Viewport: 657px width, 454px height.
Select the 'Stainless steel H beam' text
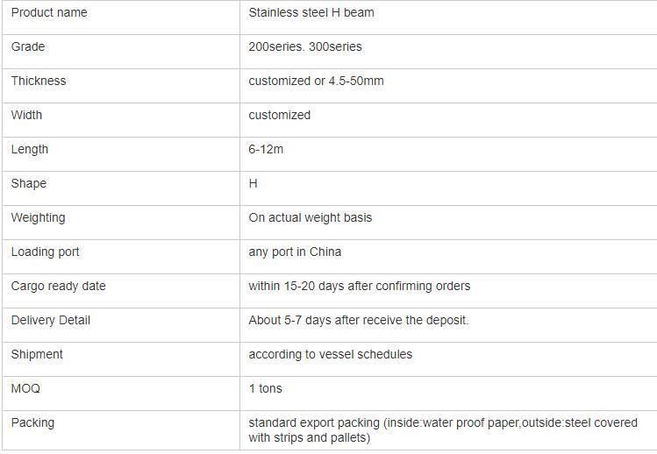311,12
